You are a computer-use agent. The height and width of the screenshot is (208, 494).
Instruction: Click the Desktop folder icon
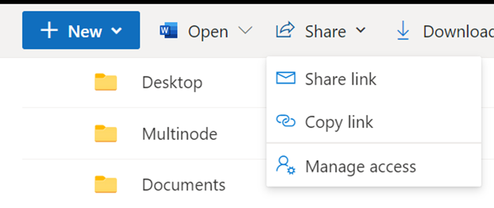coord(106,82)
